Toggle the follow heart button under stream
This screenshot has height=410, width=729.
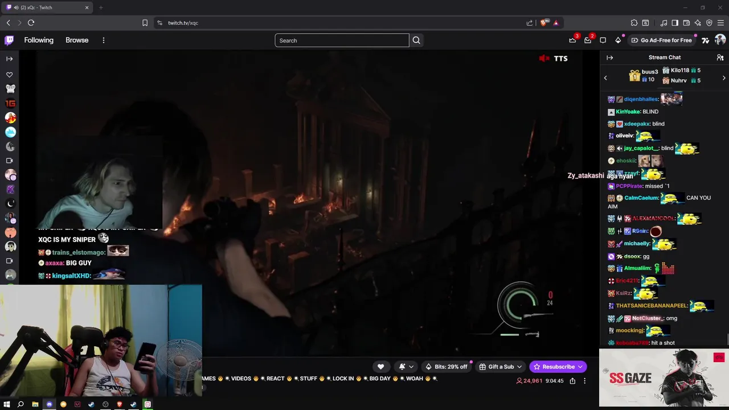[380, 367]
